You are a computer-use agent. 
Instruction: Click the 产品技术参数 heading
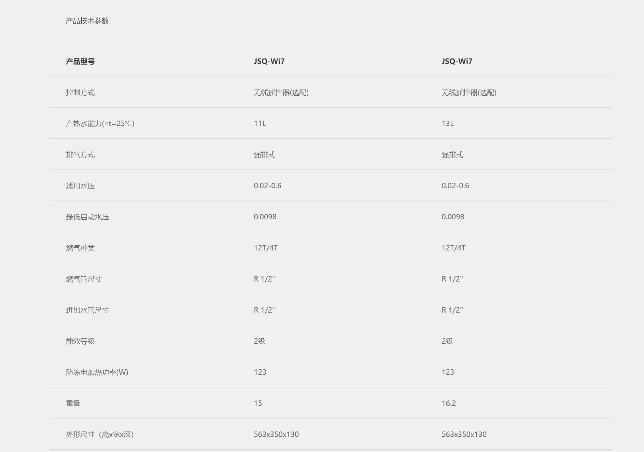[87, 21]
